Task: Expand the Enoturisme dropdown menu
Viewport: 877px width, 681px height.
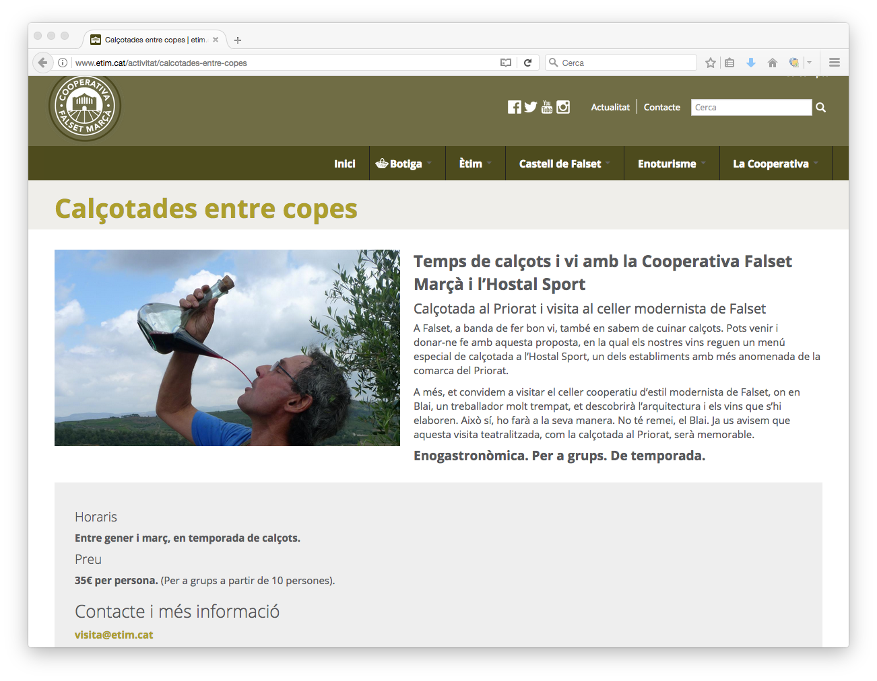Action: 671,164
